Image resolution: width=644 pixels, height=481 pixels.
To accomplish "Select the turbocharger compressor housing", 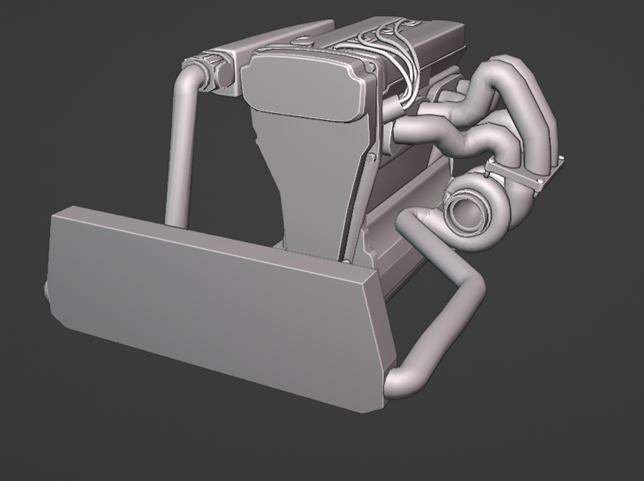I will click(475, 214).
